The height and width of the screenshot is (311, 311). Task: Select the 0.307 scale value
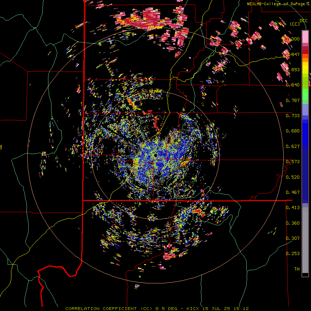pos(293,238)
